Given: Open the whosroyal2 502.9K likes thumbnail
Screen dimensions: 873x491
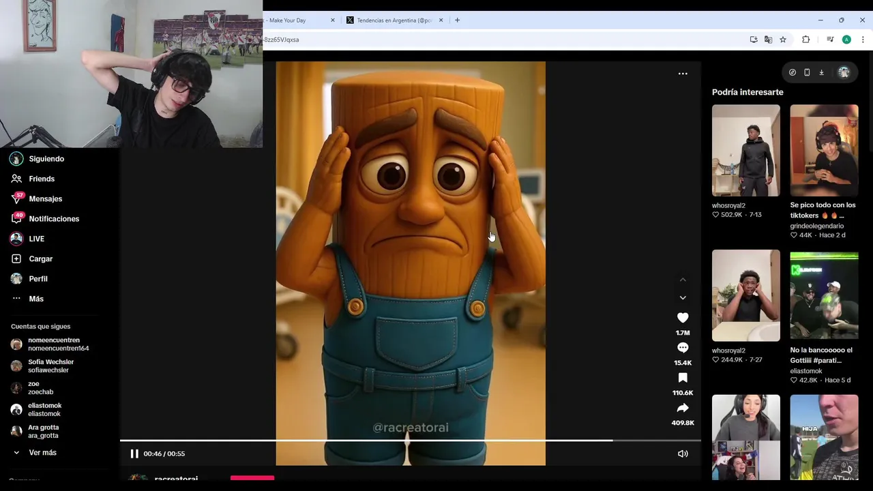Looking at the screenshot, I should [x=745, y=150].
